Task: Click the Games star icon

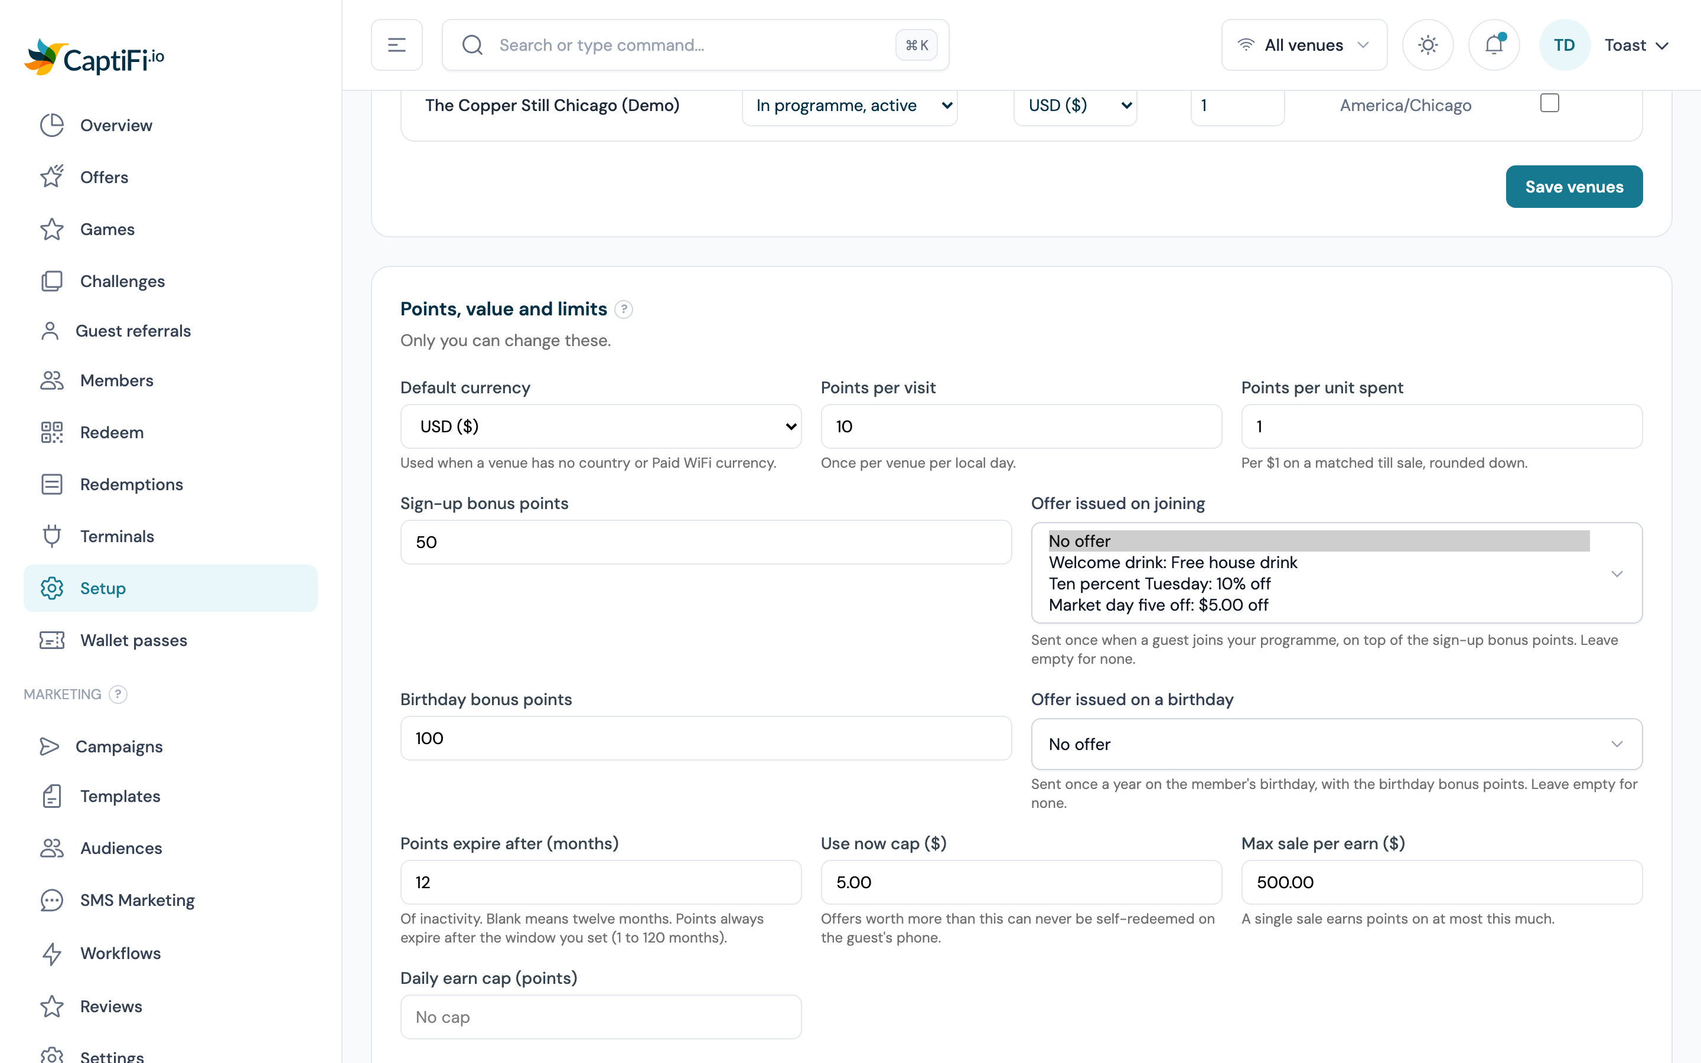Action: pos(51,229)
